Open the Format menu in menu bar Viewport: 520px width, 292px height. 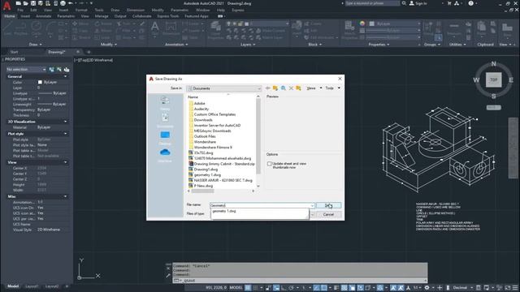tap(81, 10)
